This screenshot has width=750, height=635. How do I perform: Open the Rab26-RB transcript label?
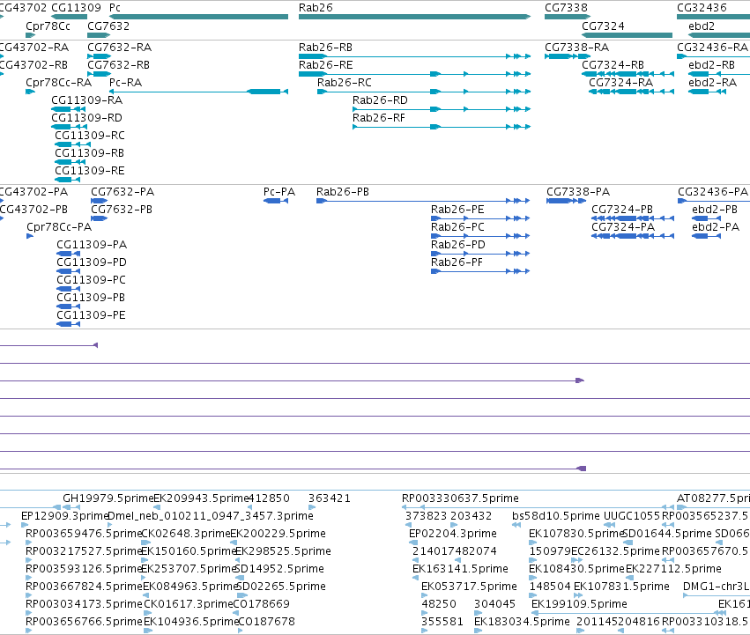pos(325,48)
